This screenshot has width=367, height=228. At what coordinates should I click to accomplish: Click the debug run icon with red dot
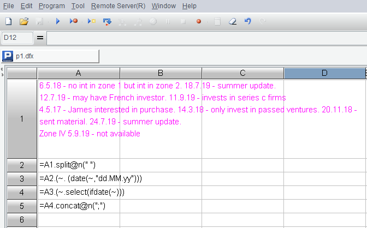point(73,21)
